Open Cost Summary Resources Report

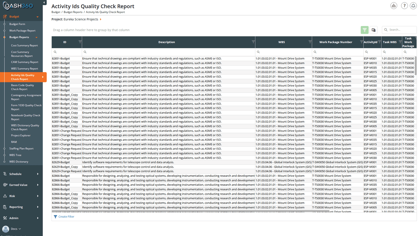coord(22,54)
